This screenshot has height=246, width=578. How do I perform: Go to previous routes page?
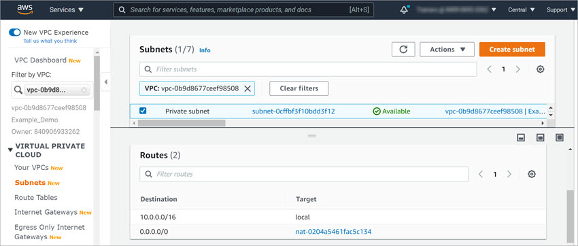pyautogui.click(x=481, y=174)
